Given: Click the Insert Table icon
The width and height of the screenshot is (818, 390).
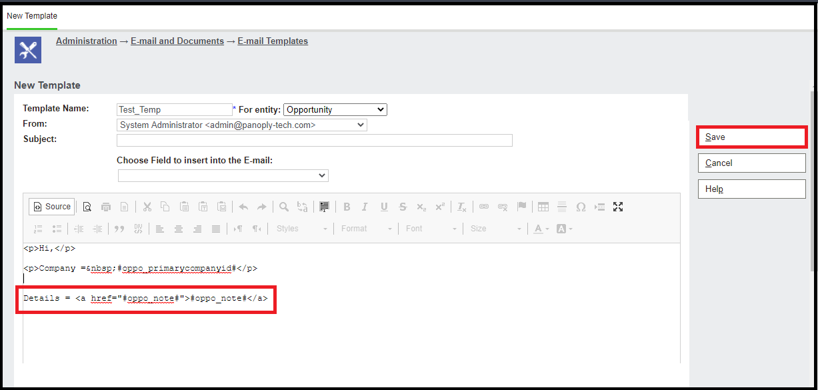Looking at the screenshot, I should [543, 207].
